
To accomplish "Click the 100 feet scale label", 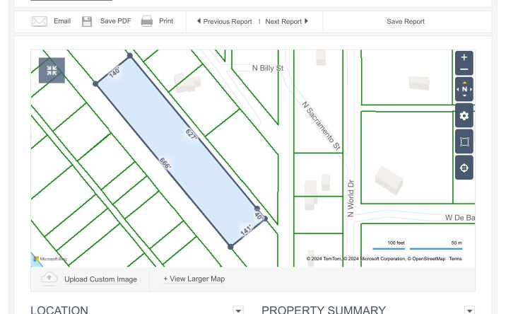I will [396, 243].
